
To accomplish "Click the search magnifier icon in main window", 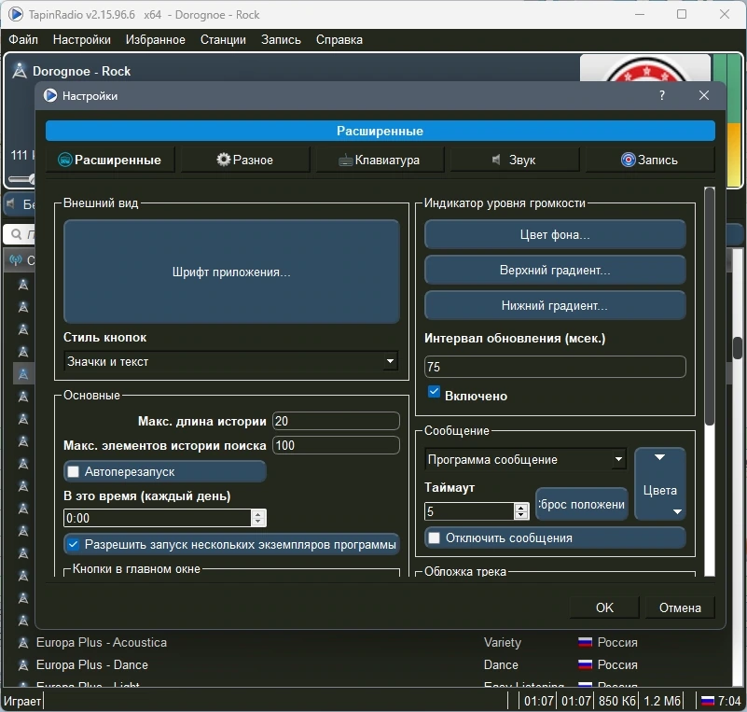I will pos(16,234).
